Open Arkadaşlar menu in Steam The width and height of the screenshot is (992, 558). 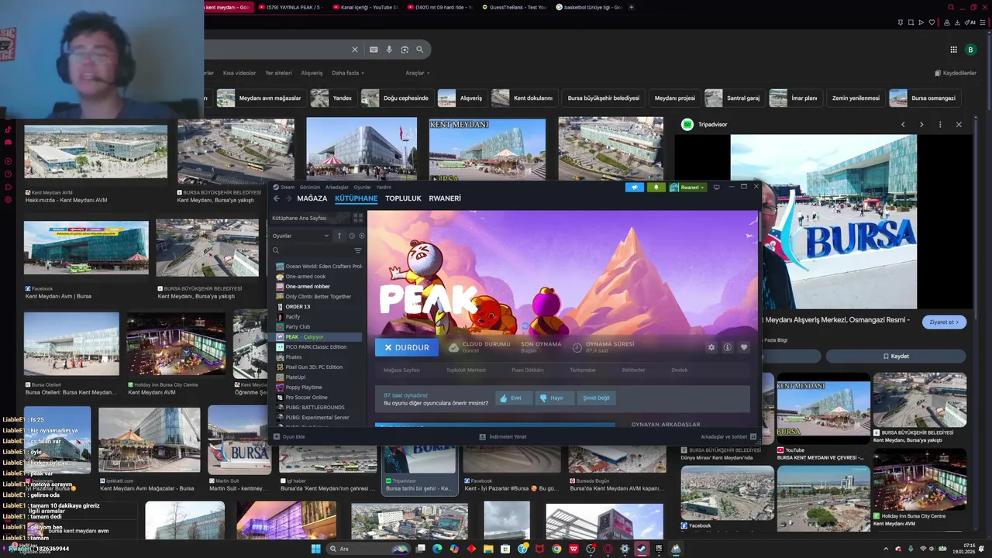[337, 187]
